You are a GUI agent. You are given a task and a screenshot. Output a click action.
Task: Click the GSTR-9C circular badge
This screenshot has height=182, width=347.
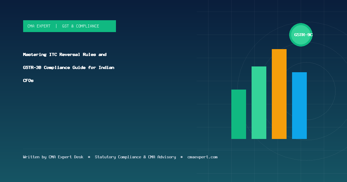(301, 35)
